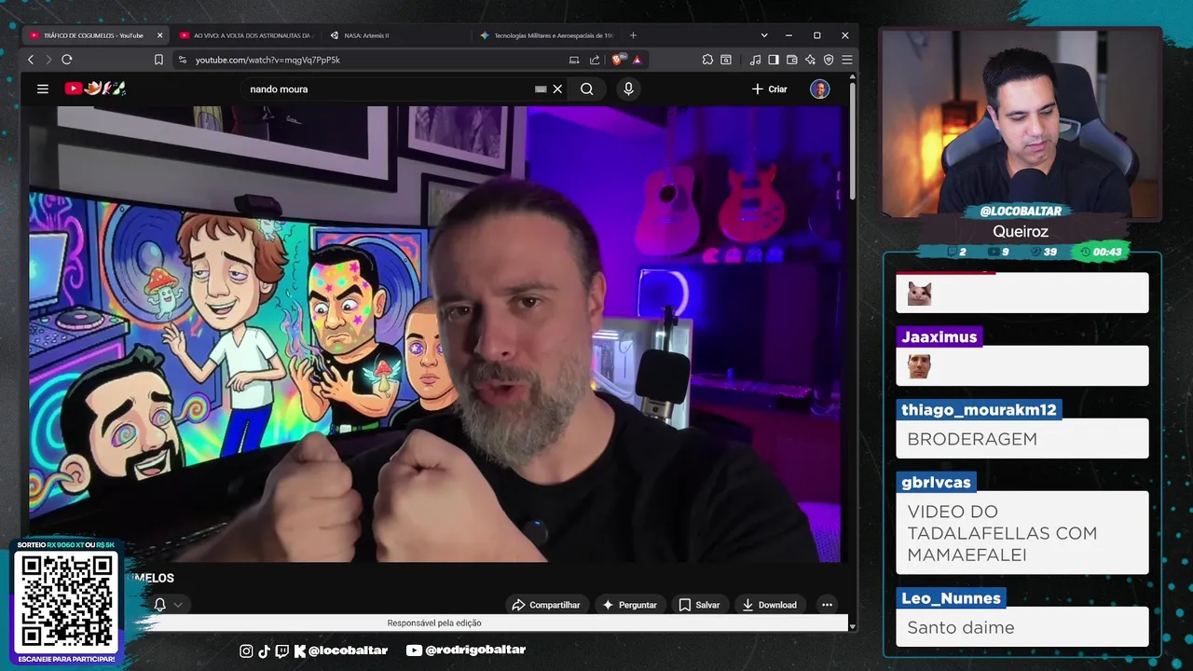Click the browser forward arrow
Image resolution: width=1193 pixels, height=671 pixels.
click(48, 60)
